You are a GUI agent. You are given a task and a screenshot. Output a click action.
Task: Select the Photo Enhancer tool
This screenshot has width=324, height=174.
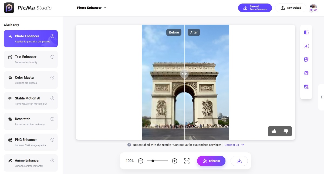(x=31, y=39)
